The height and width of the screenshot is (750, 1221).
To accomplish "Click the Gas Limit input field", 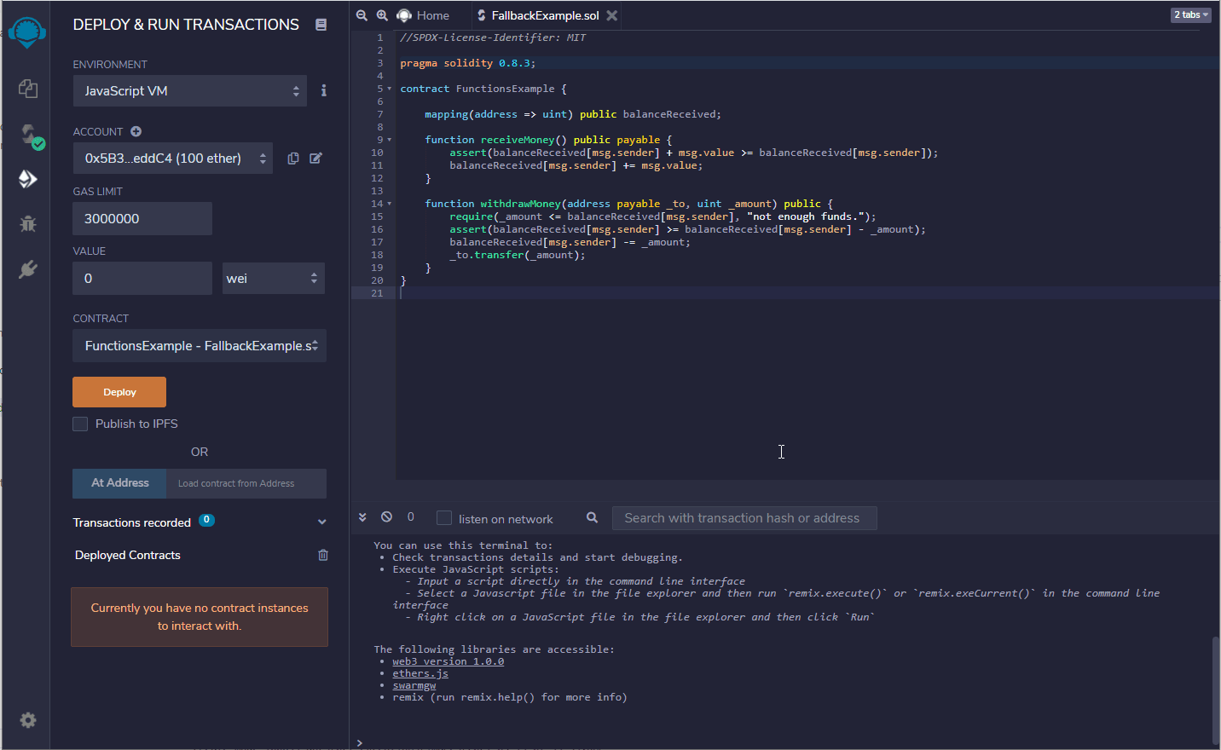I will coord(142,218).
